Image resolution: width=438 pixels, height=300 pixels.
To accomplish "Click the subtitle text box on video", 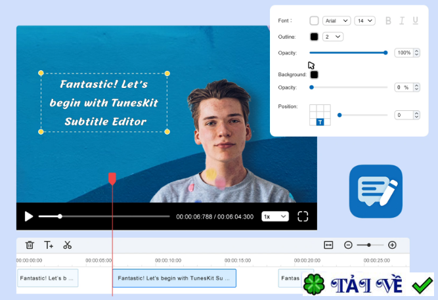I will click(x=104, y=102).
